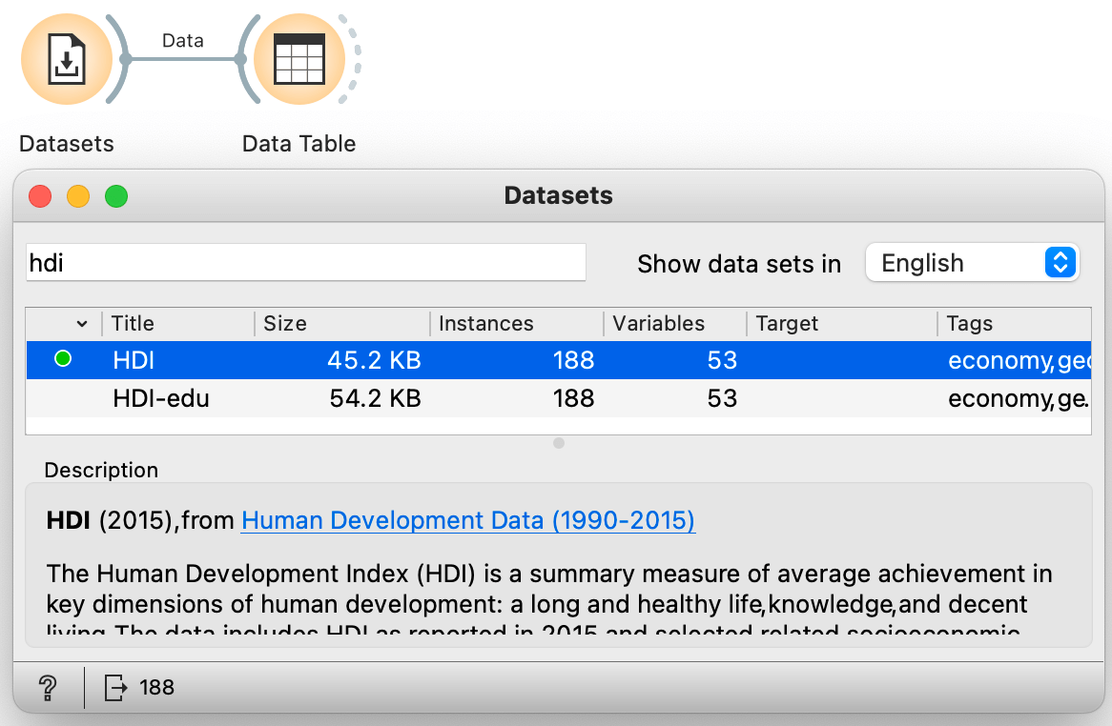Select the Datasets widget node
The width and height of the screenshot is (1112, 726).
pos(67,59)
